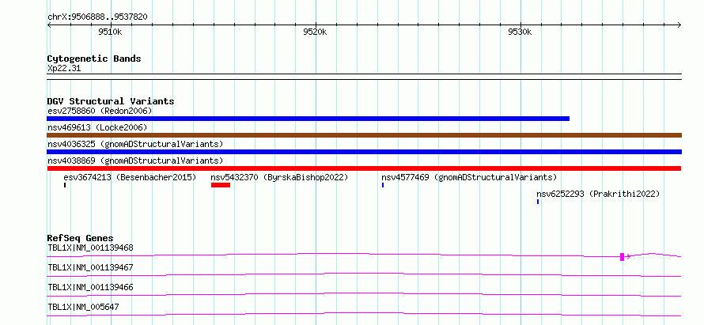Open nsv469613 (Locke2006) label
704x325 pixels.
coord(97,127)
